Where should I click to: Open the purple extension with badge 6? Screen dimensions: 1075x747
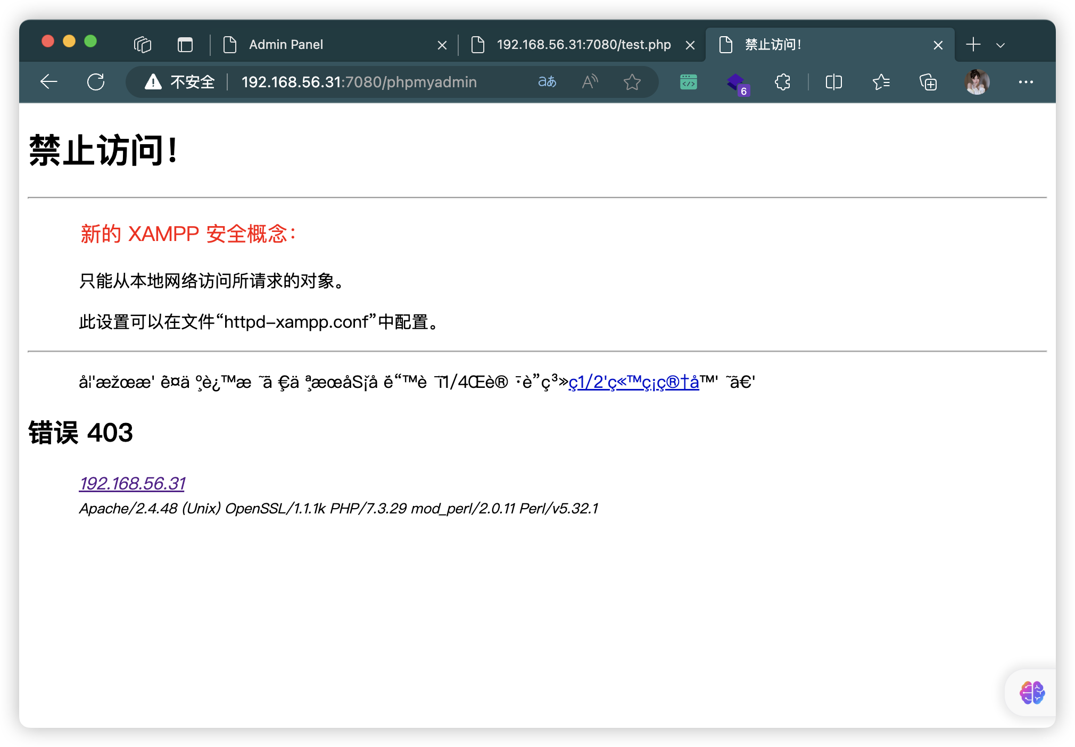[737, 84]
